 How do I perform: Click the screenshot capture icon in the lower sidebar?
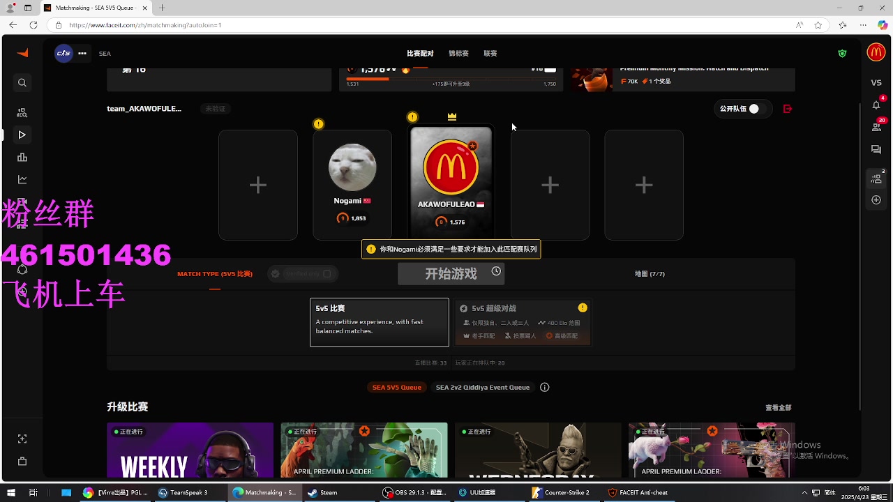[22, 439]
